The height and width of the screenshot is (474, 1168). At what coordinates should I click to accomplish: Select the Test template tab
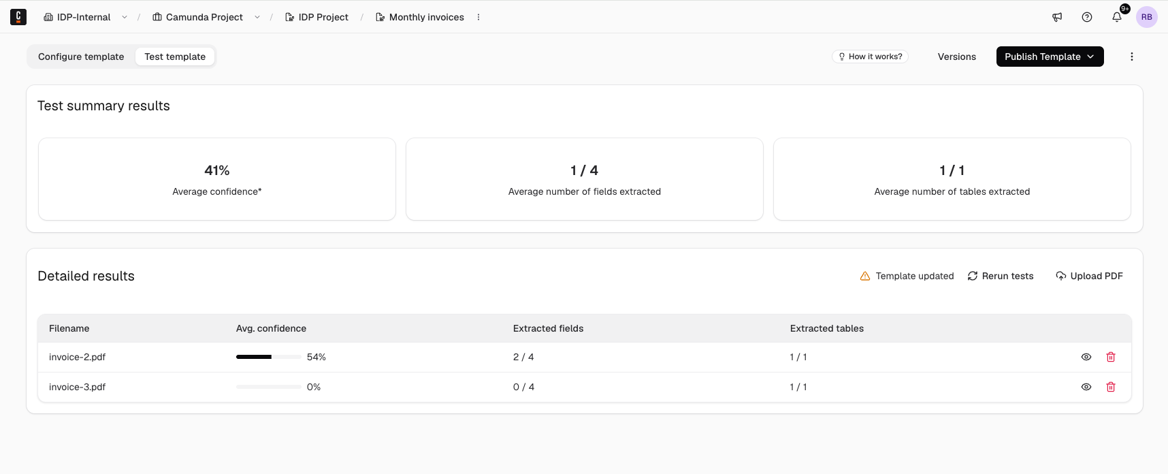[x=175, y=57]
